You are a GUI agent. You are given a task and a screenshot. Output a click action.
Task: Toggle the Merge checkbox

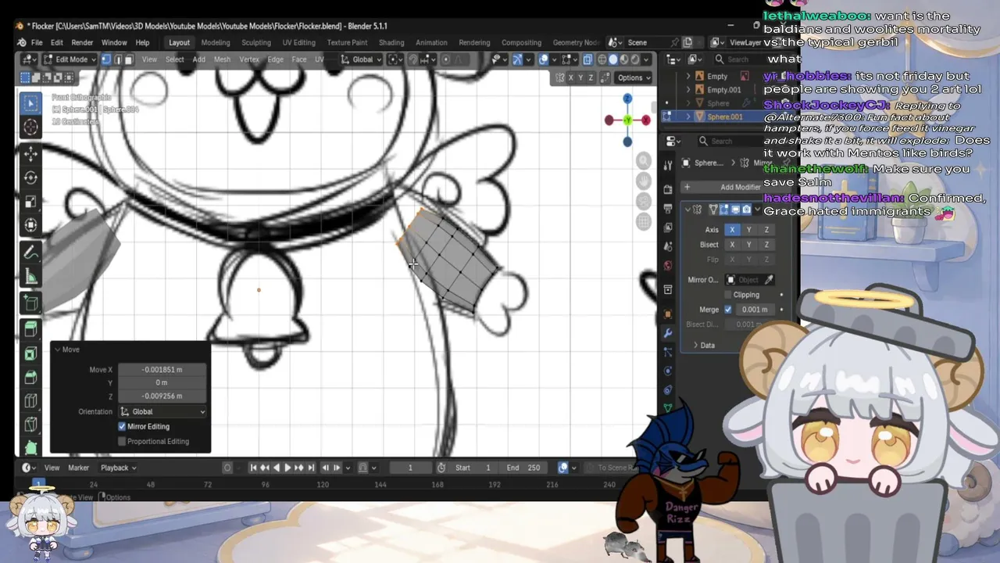tap(728, 310)
